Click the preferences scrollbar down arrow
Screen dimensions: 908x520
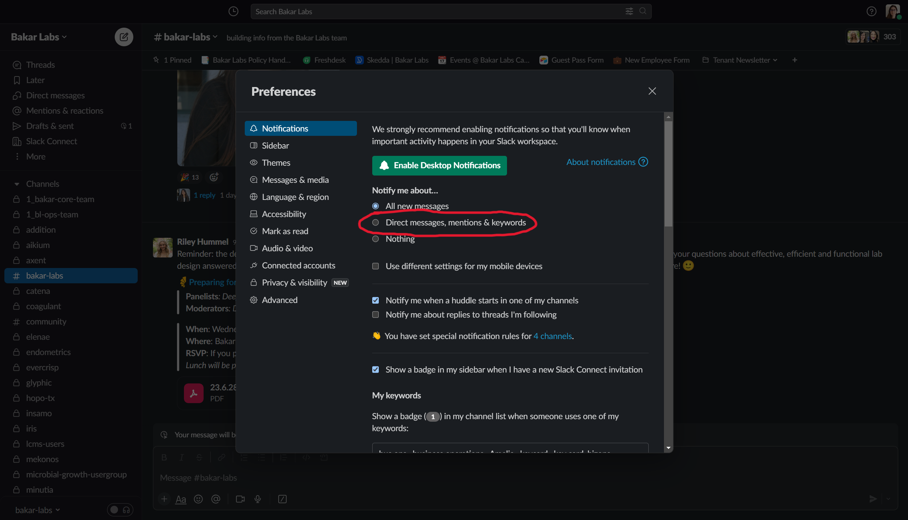[668, 448]
